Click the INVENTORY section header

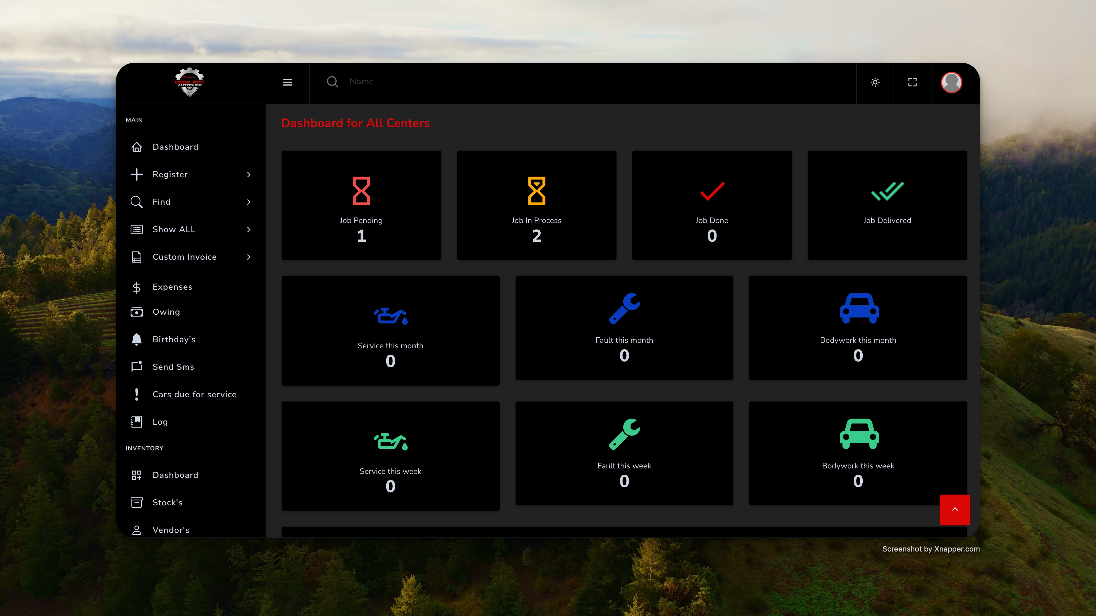144,448
